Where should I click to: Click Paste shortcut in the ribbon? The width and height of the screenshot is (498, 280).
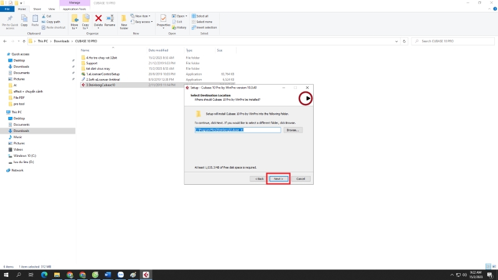pos(54,27)
